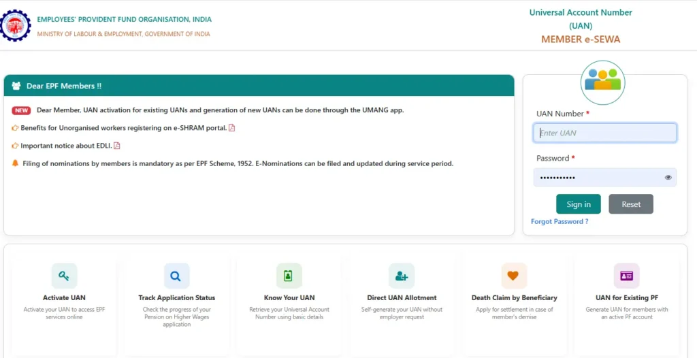The height and width of the screenshot is (358, 697).
Task: Click the e-SHRAM portal benefits notice text
Action: [124, 128]
